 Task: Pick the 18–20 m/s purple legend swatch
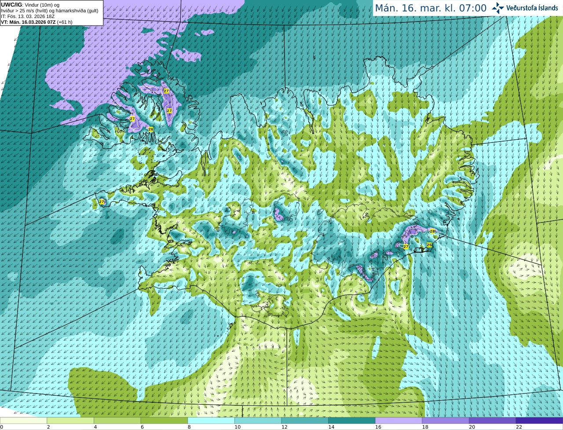pyautogui.click(x=446, y=420)
